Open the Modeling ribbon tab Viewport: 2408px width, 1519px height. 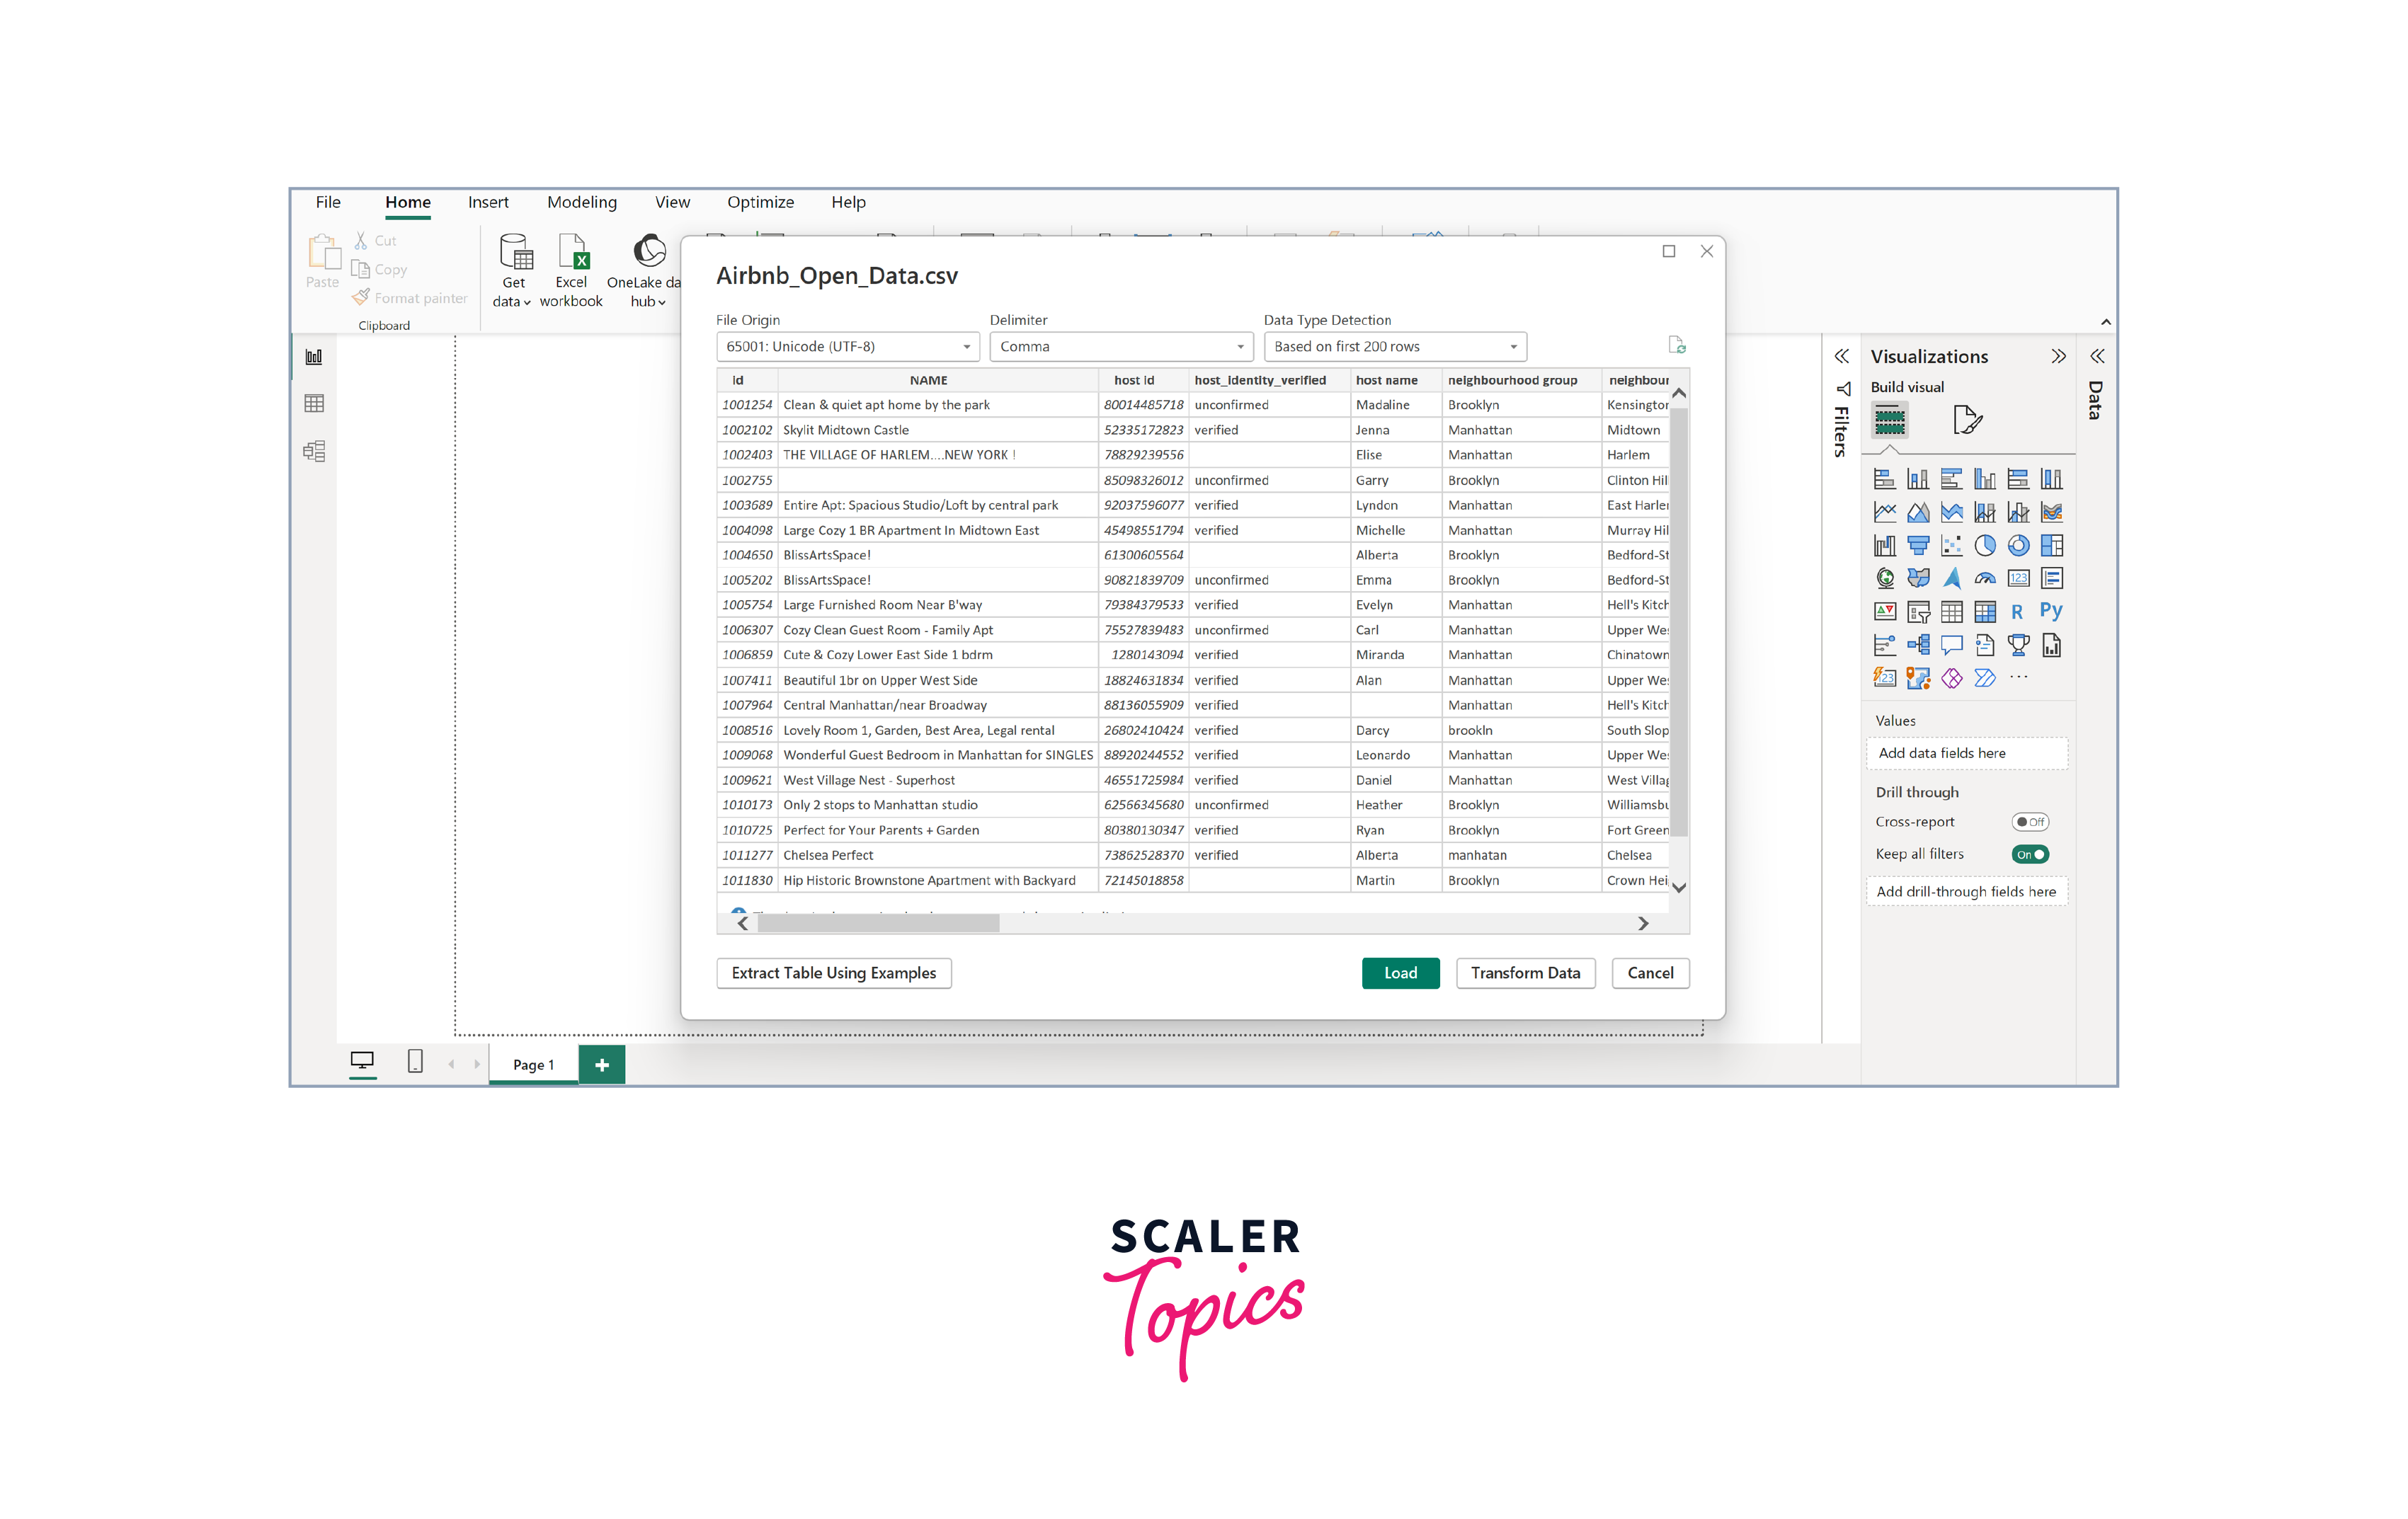click(581, 202)
